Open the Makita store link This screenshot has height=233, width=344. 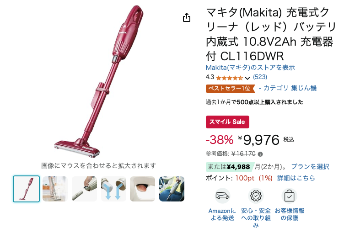pos(250,68)
